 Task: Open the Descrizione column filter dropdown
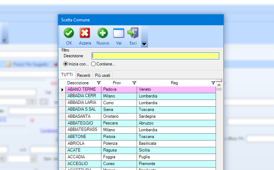99,83
